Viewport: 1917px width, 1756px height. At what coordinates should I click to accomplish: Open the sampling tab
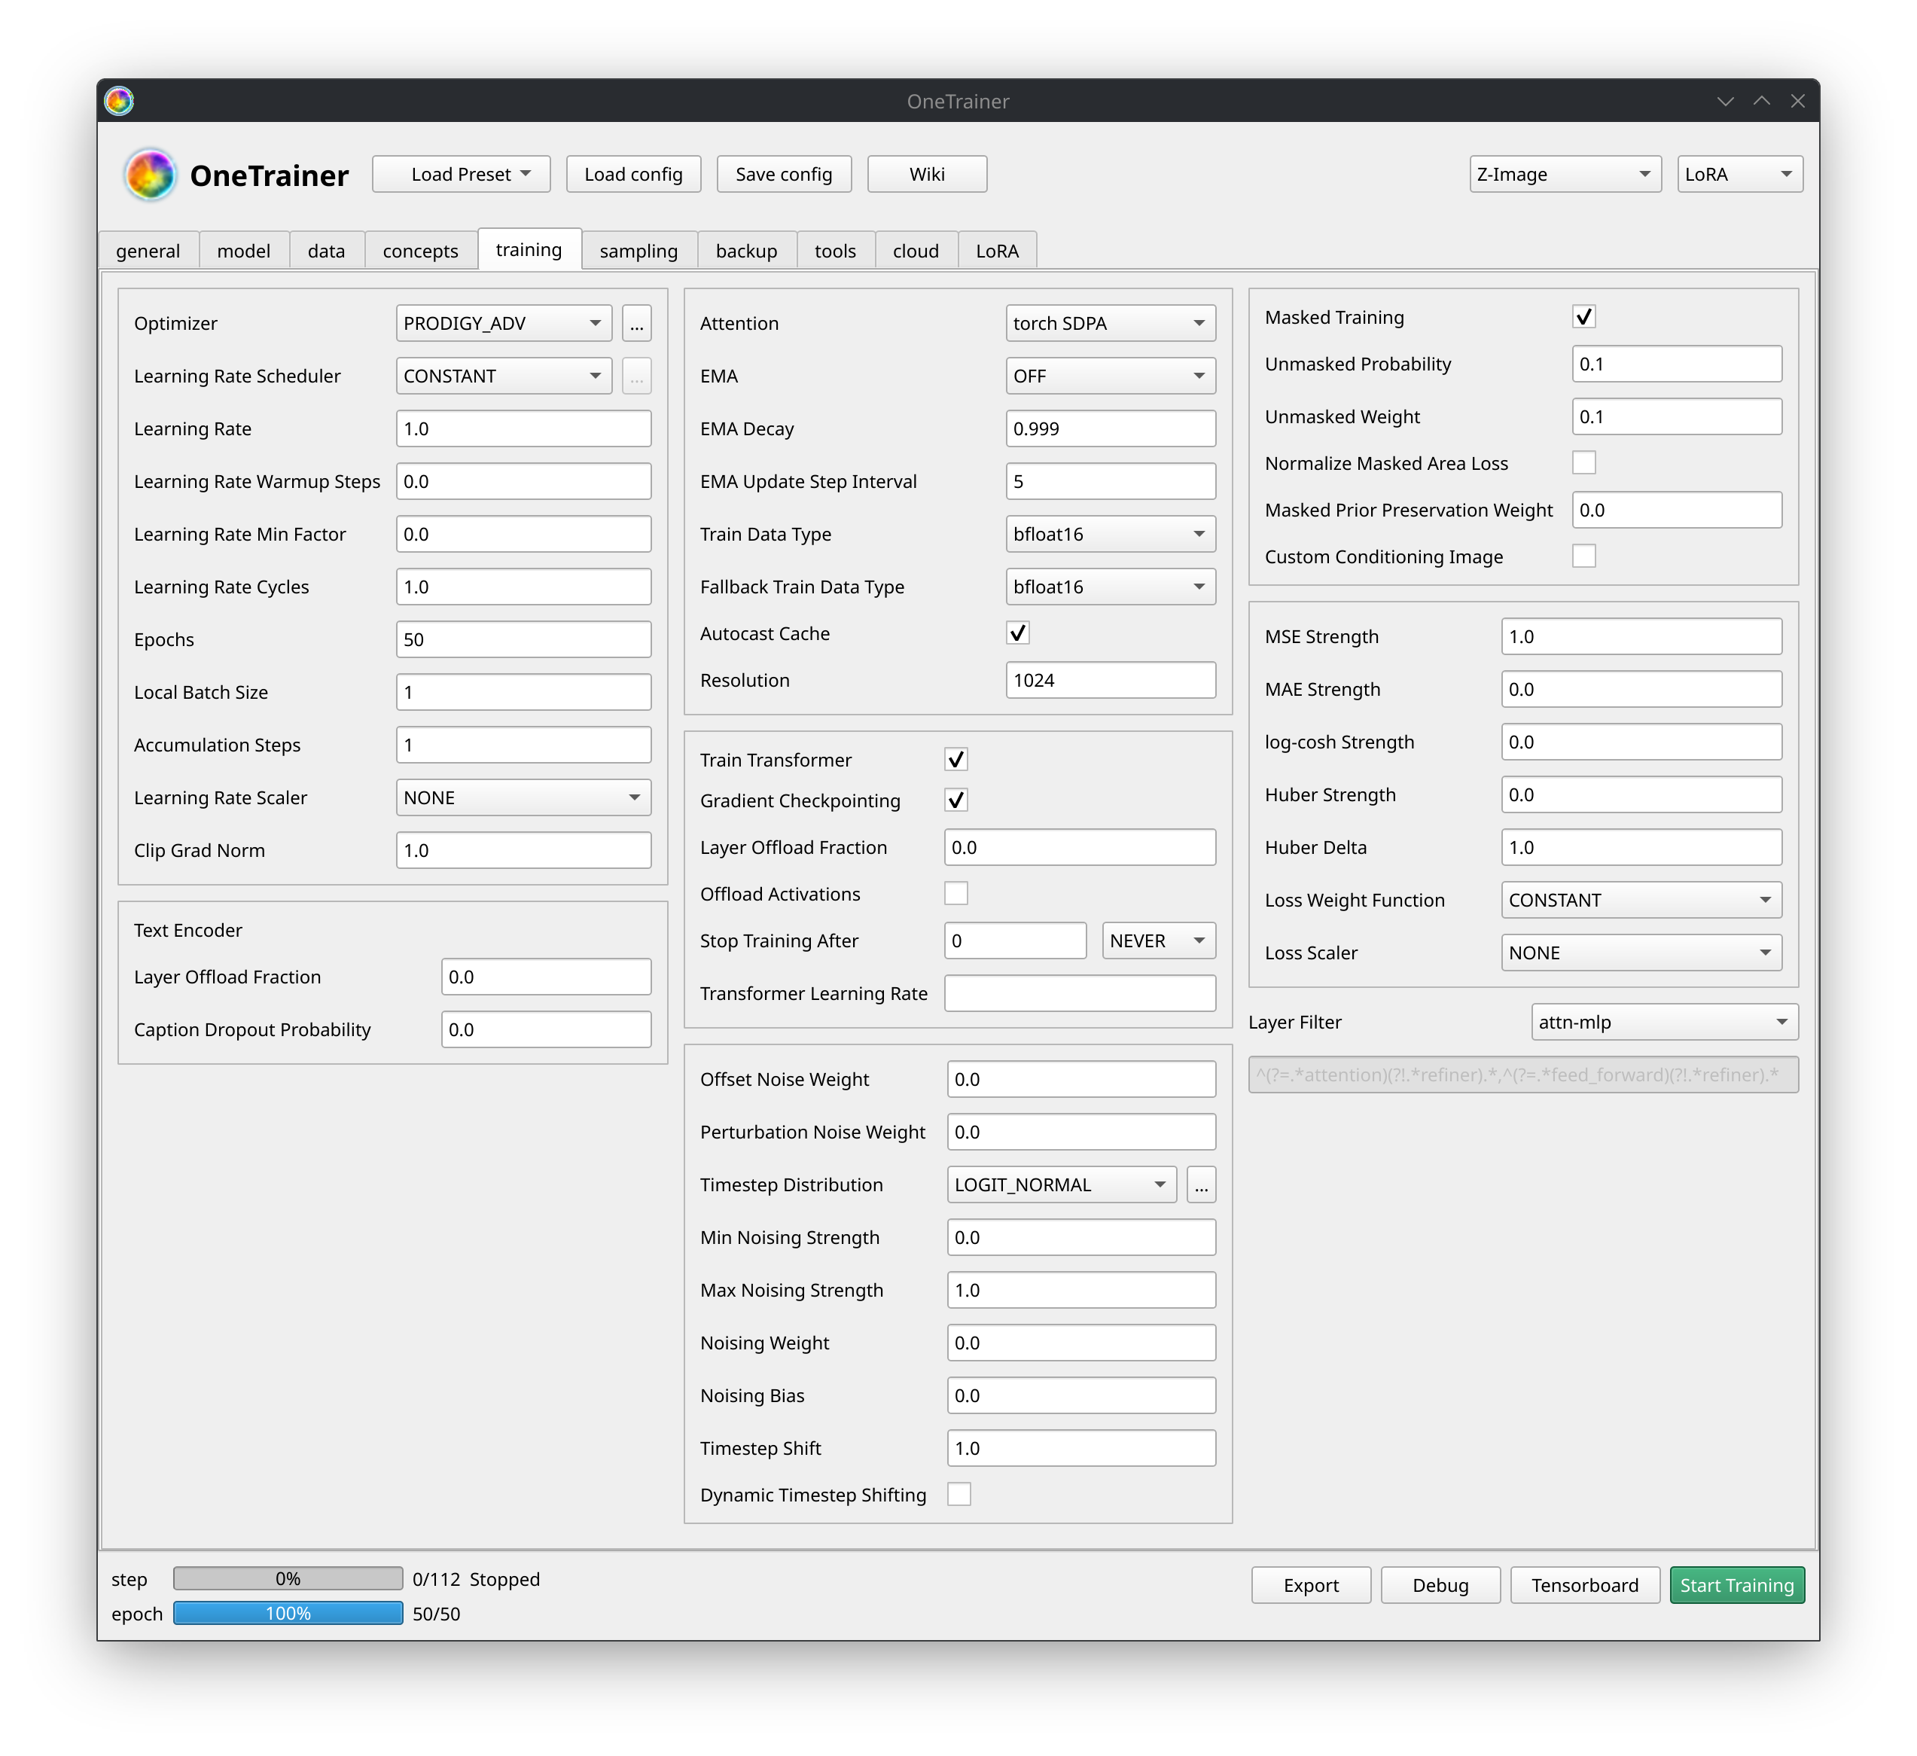(x=639, y=251)
